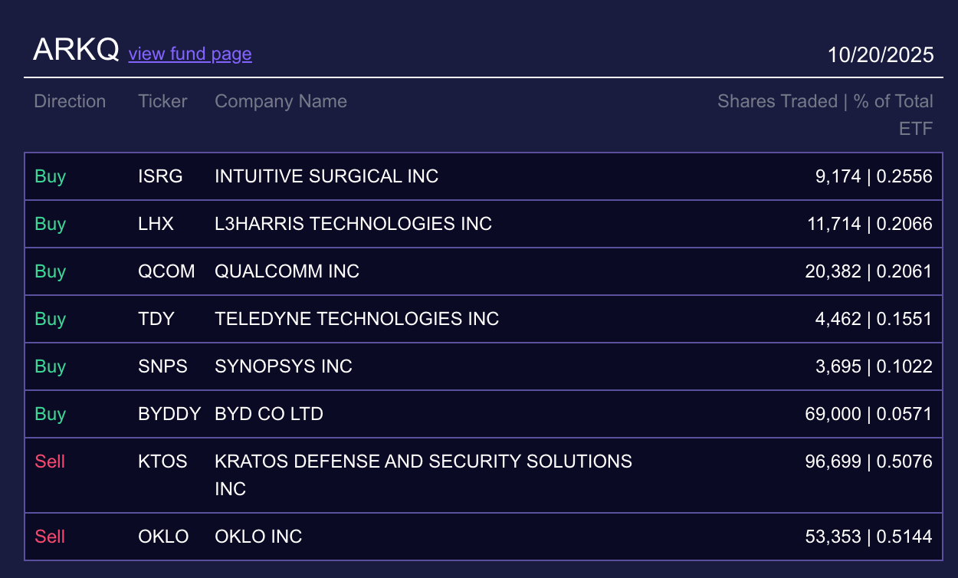The width and height of the screenshot is (958, 578).
Task: Click KRATOS DEFENSE AND SECURITY SOLUTIONS name
Action: pyautogui.click(x=423, y=461)
